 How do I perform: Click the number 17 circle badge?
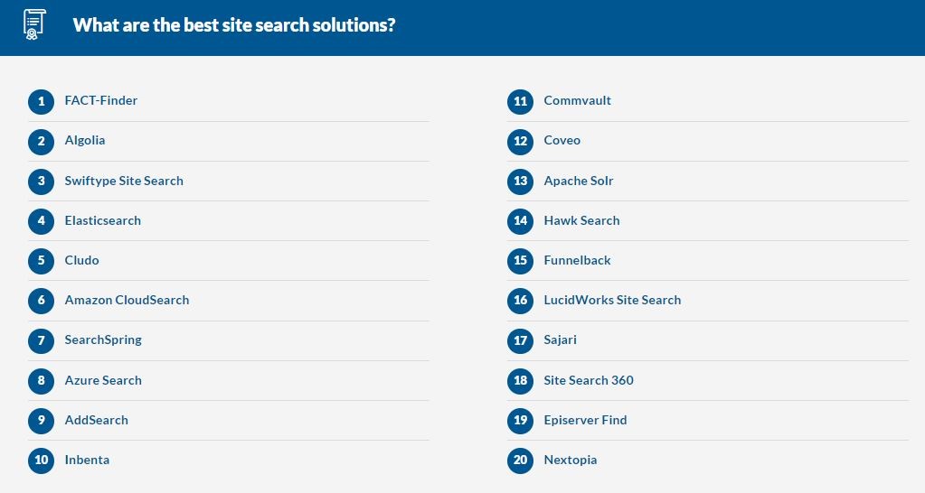tap(520, 340)
